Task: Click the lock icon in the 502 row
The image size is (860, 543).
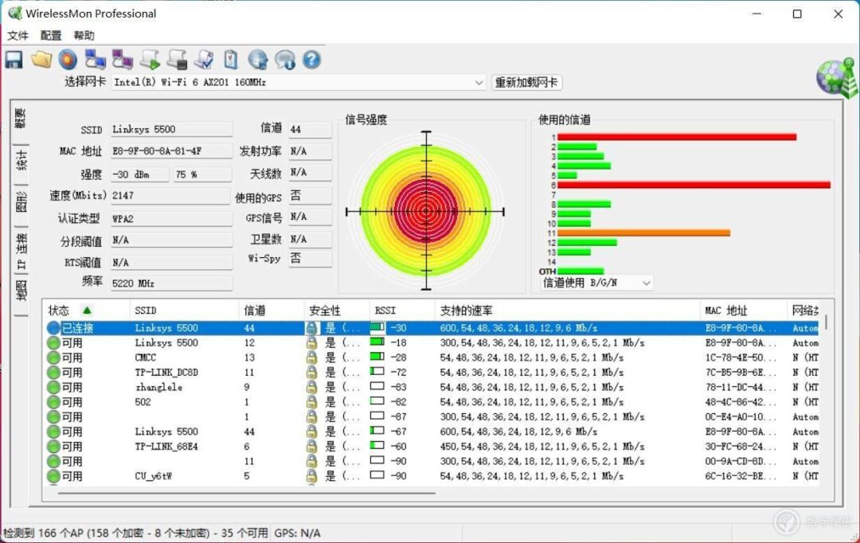Action: pyautogui.click(x=311, y=402)
